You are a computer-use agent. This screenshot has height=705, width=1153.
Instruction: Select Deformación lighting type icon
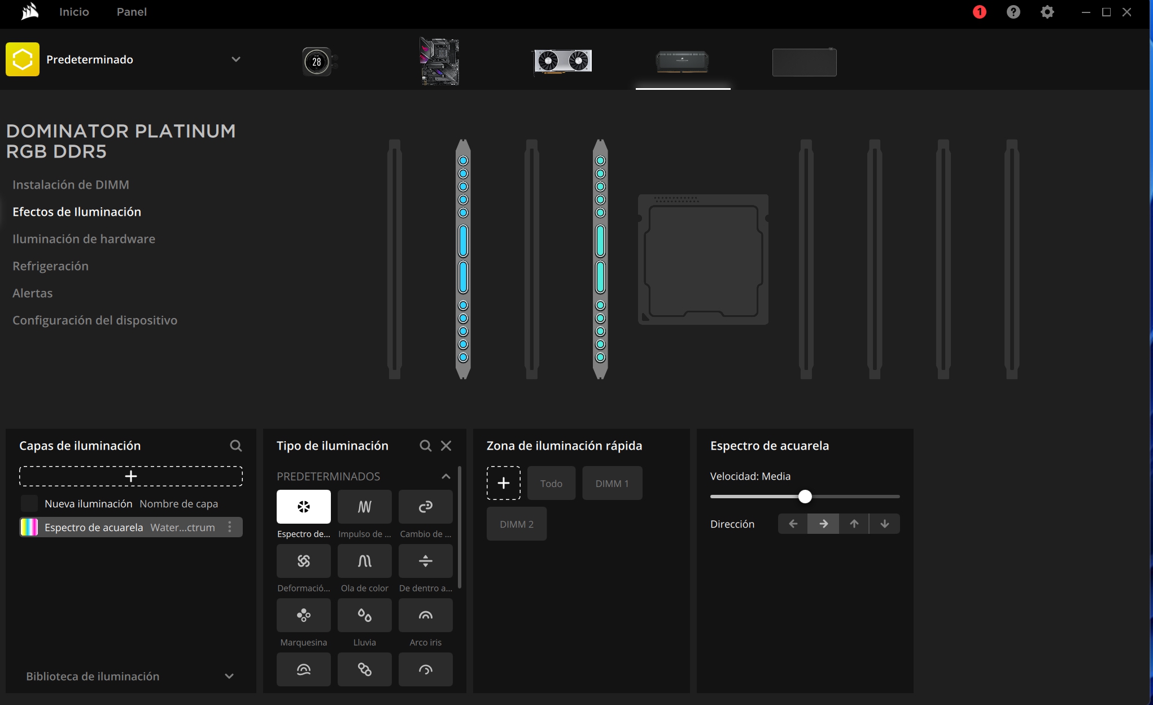pyautogui.click(x=304, y=561)
